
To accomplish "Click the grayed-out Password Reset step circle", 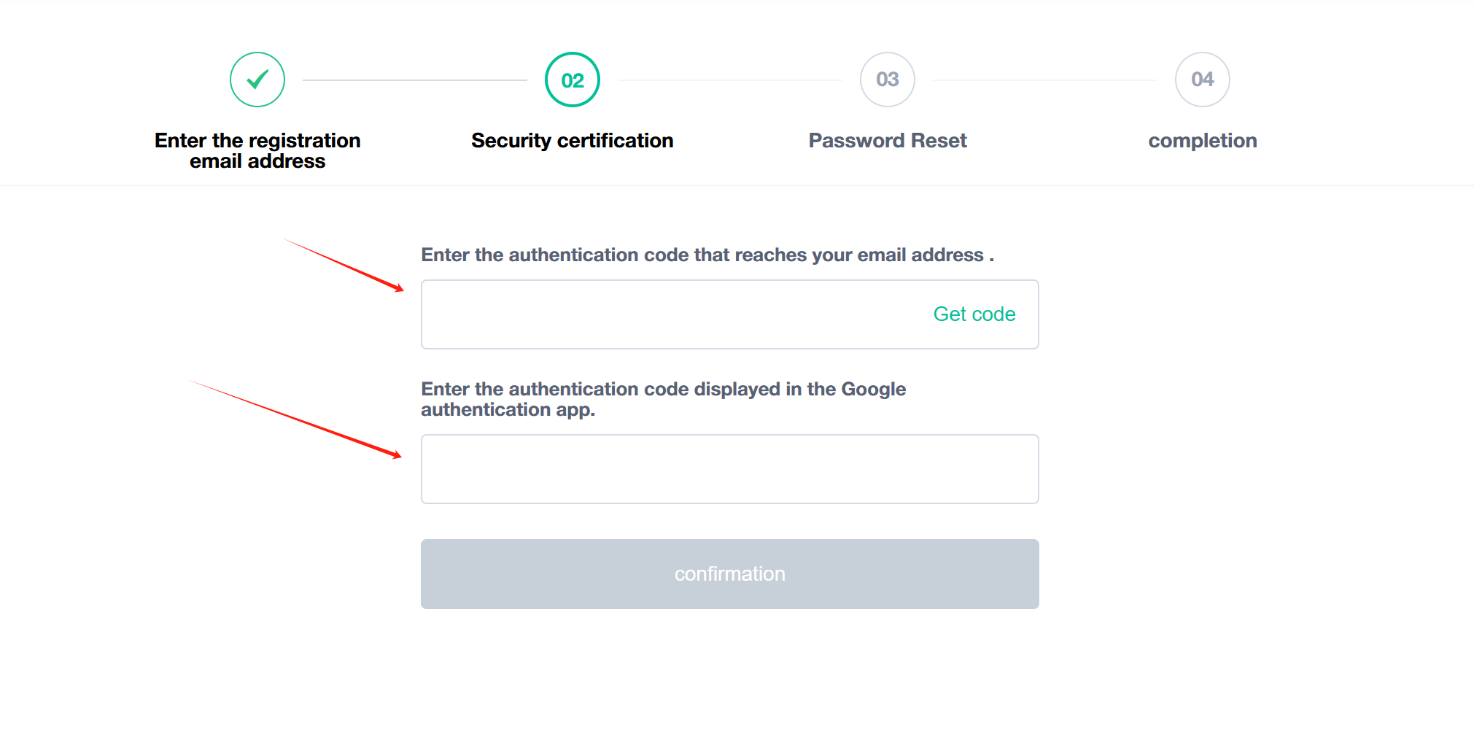I will [x=887, y=80].
